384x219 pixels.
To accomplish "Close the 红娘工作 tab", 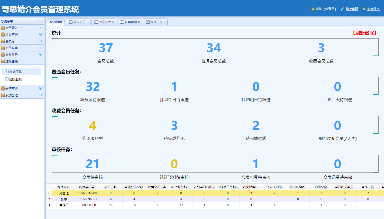I will 165,22.
